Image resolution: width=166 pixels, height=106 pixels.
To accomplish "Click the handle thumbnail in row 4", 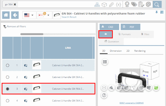I will (x=37, y=100).
